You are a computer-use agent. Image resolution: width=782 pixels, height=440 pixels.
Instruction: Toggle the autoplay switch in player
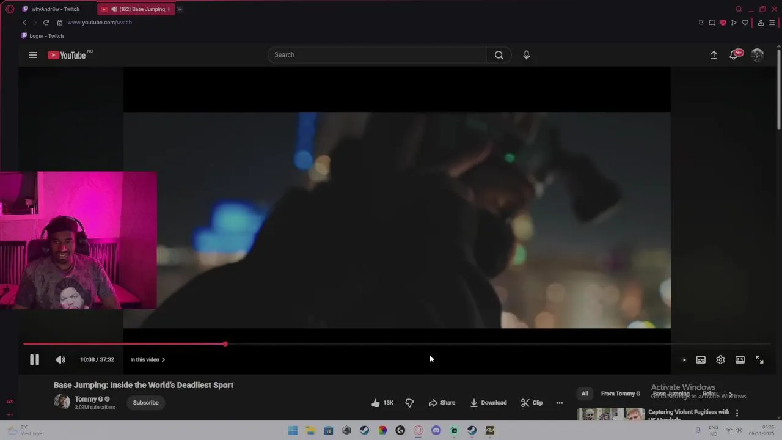[684, 360]
